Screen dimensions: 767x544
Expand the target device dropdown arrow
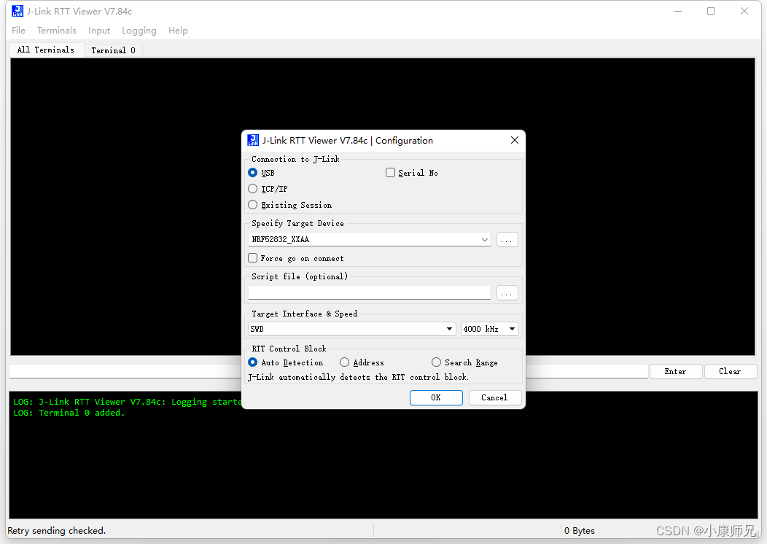click(484, 240)
